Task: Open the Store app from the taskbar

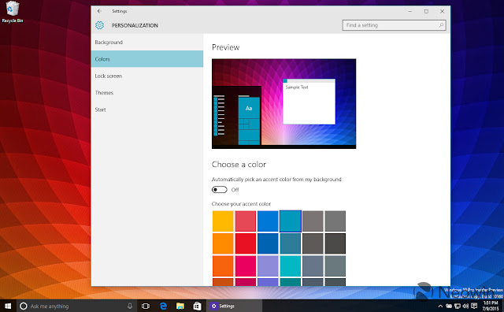Action: coord(197,306)
